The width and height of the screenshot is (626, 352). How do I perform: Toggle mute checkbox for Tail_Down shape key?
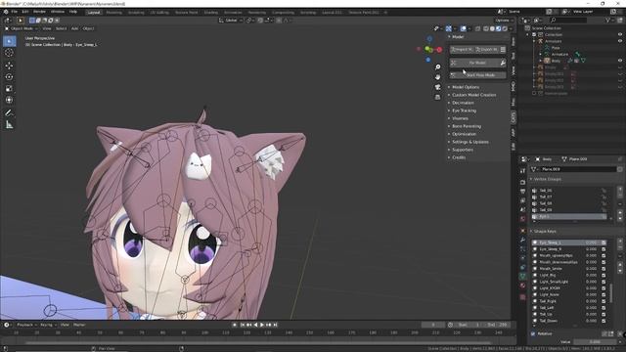click(604, 321)
